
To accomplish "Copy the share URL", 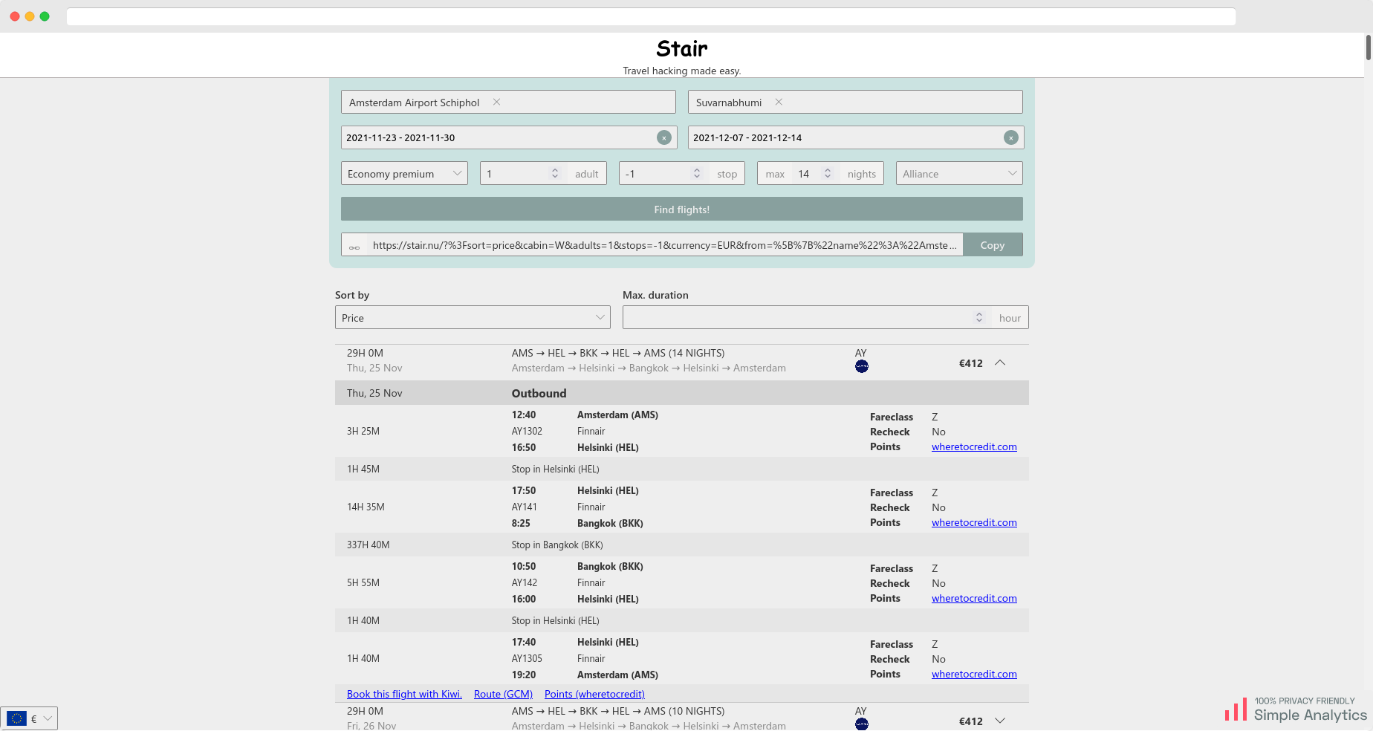I will 993,244.
